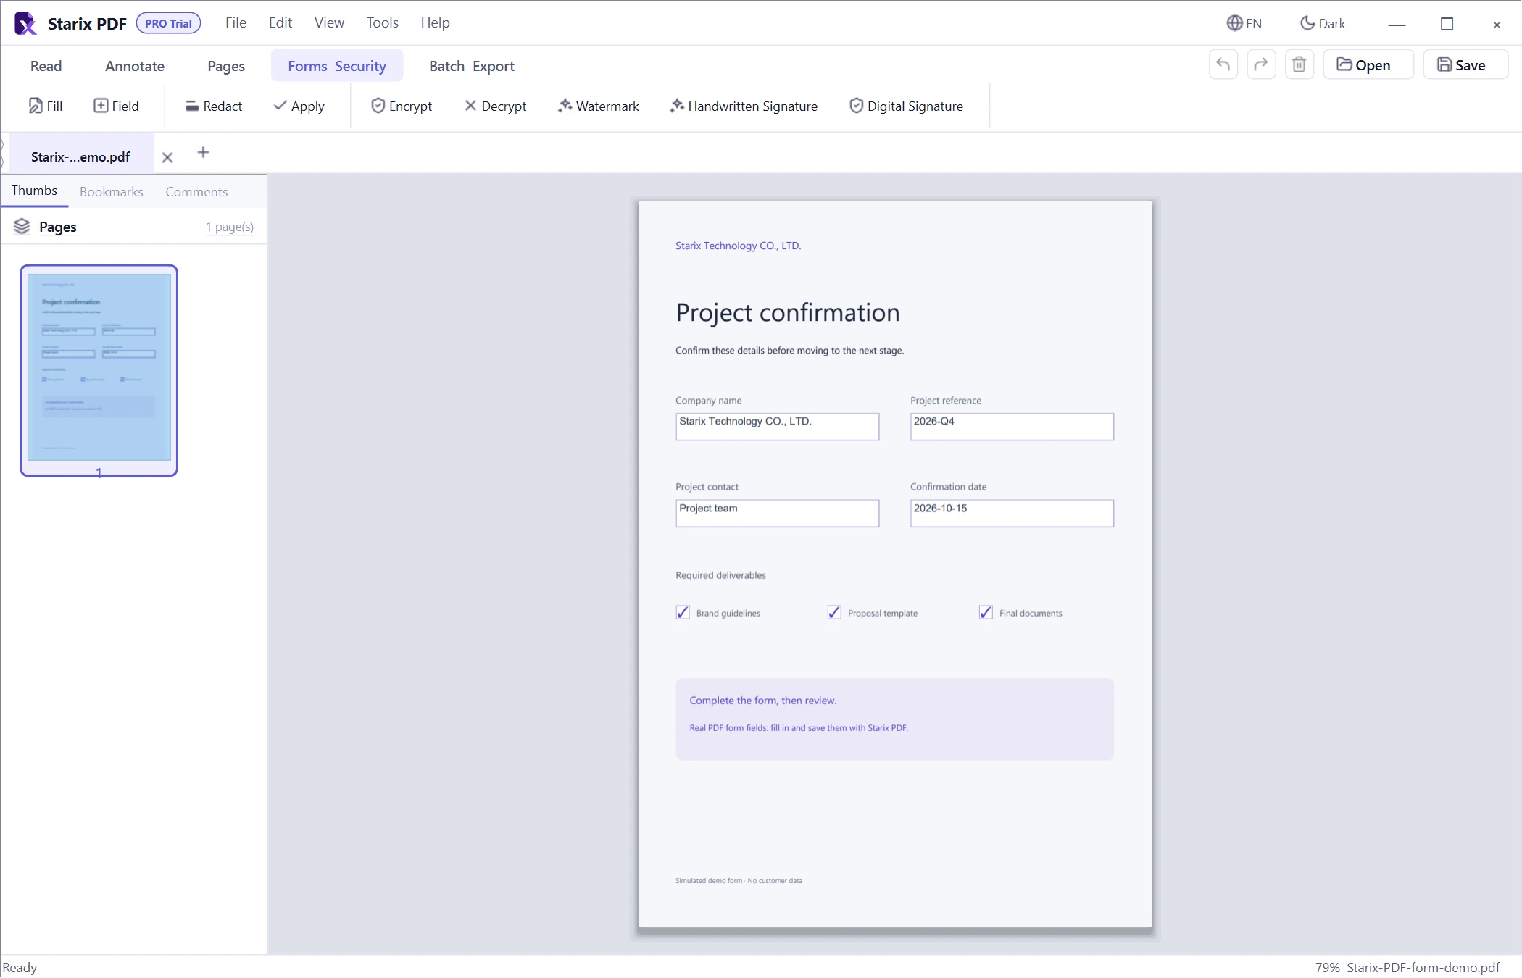Apply the redactions
The height and width of the screenshot is (978, 1522).
[299, 106]
